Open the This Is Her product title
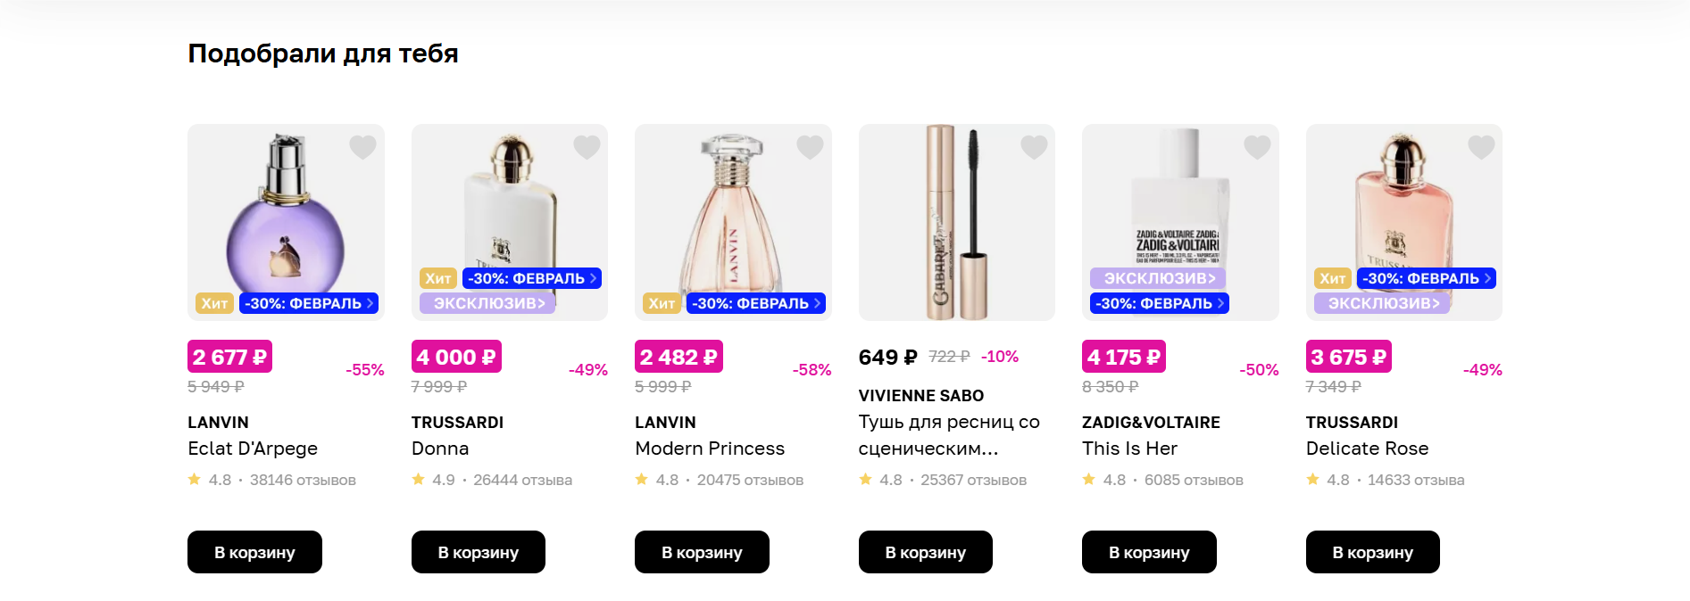The width and height of the screenshot is (1690, 601). pos(1129,449)
